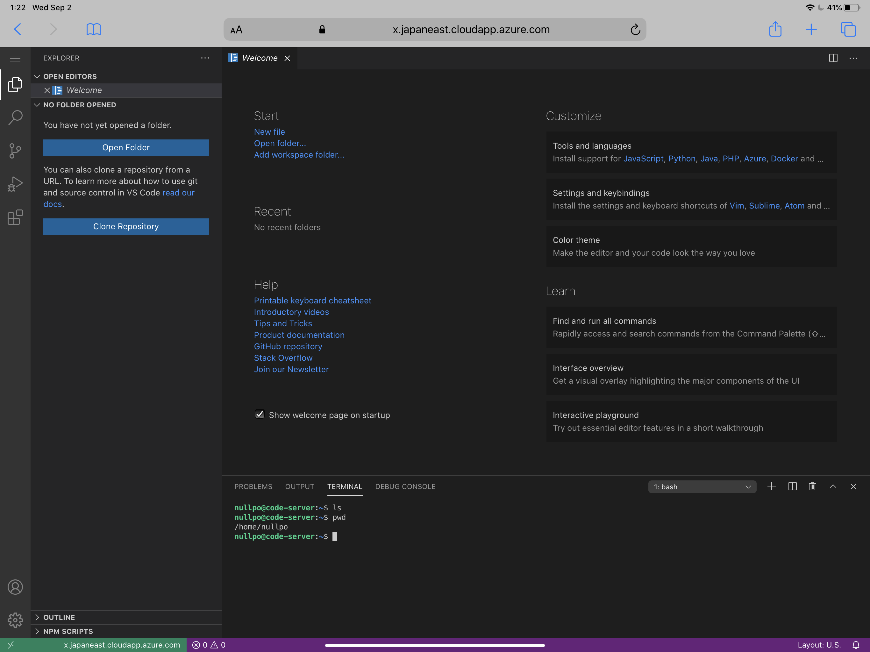The height and width of the screenshot is (652, 870).
Task: Open the Source Control view
Action: [x=15, y=151]
